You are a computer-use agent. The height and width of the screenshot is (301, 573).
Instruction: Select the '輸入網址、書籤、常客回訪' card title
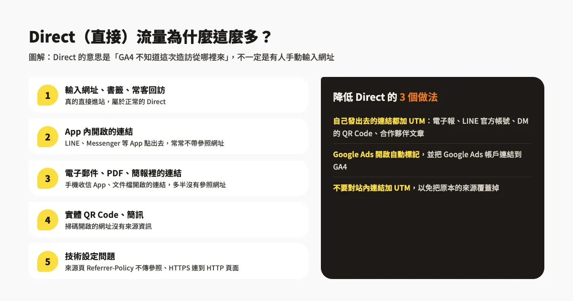[115, 90]
